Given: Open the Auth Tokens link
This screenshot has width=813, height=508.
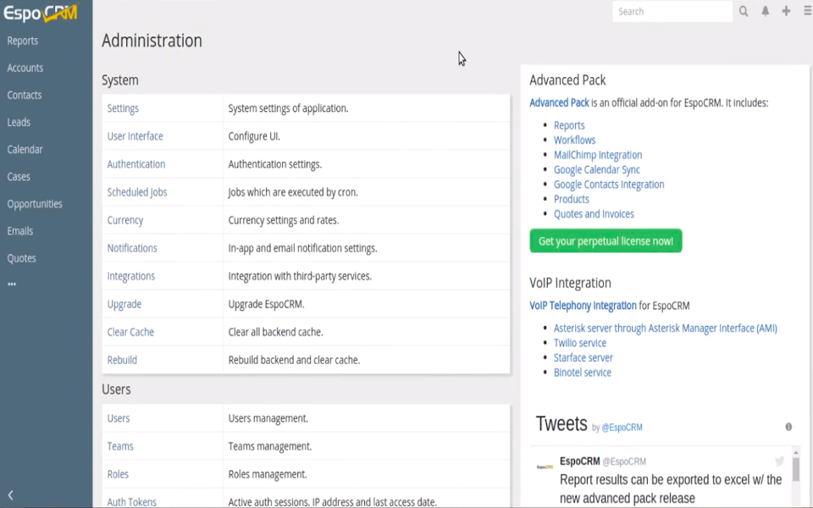Looking at the screenshot, I should 132,502.
